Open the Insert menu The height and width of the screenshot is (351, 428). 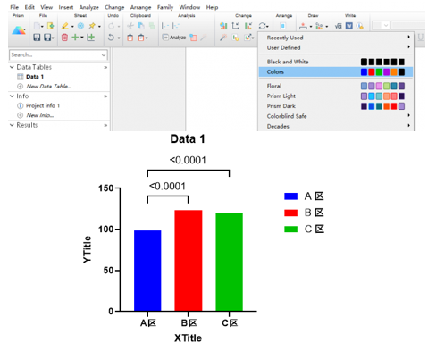[66, 7]
